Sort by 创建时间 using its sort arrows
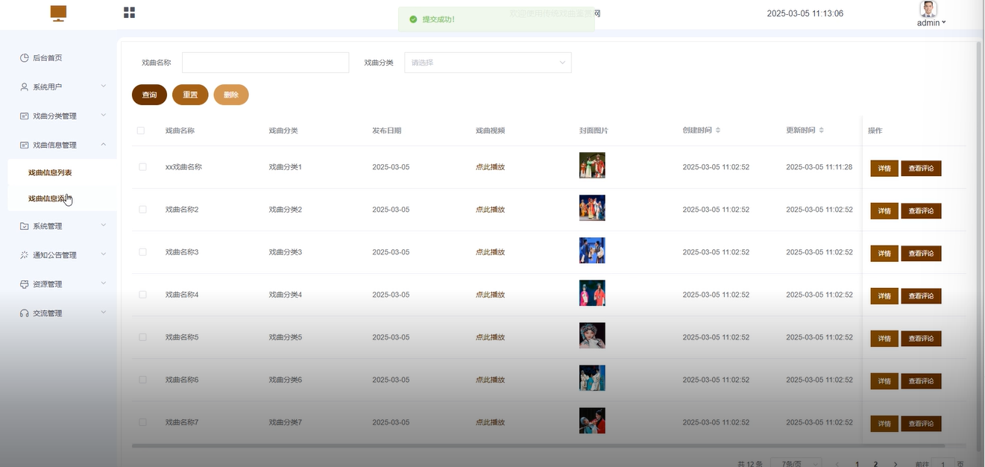The height and width of the screenshot is (467, 985). pyautogui.click(x=718, y=130)
